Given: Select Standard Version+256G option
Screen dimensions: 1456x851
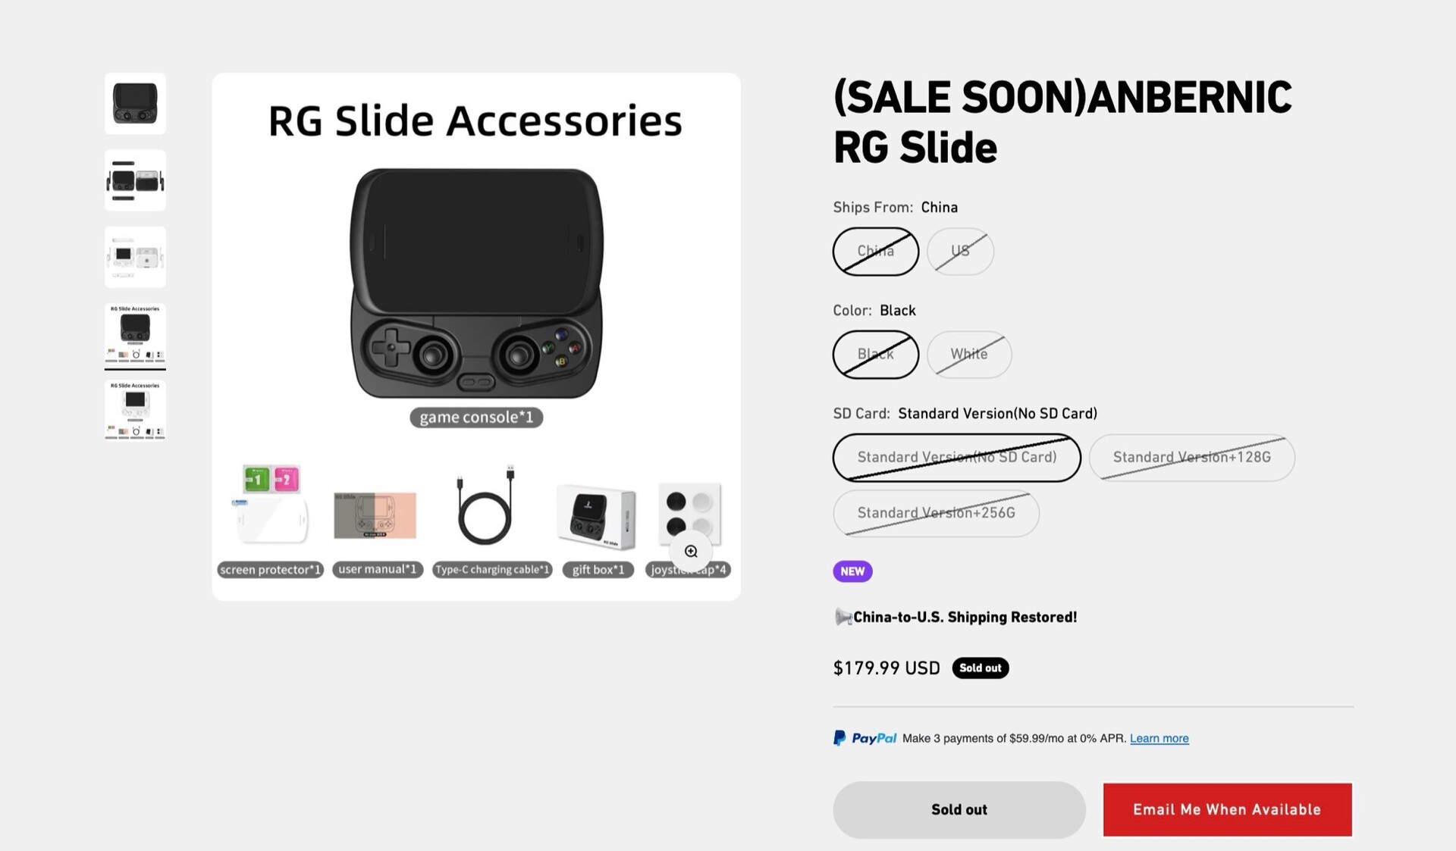Looking at the screenshot, I should pos(936,514).
